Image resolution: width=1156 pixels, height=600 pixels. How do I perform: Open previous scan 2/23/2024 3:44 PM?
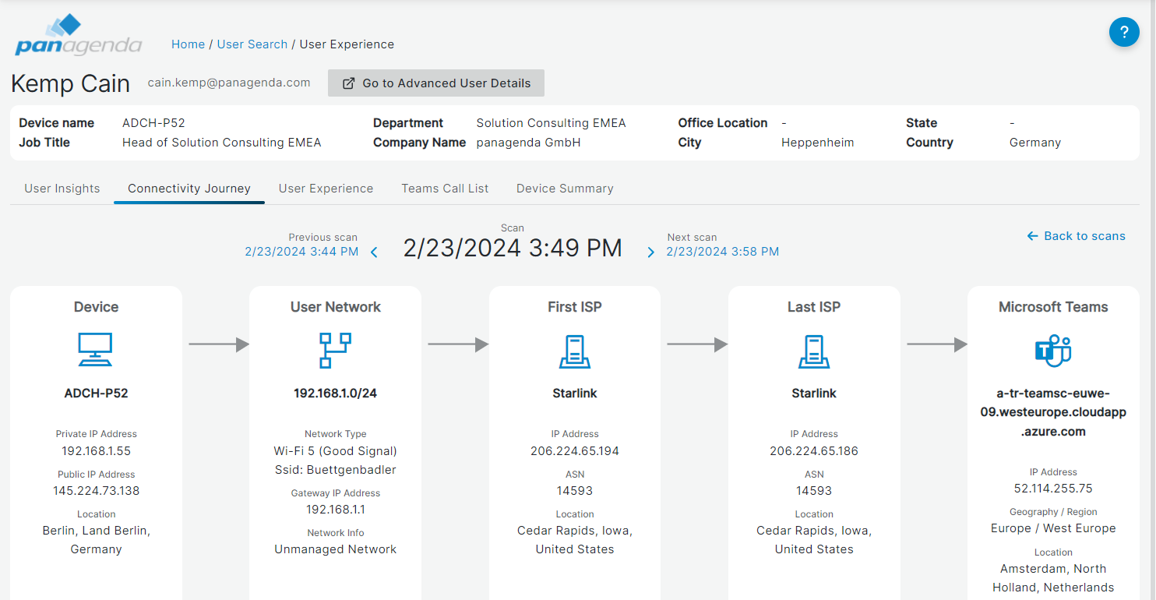[301, 252]
